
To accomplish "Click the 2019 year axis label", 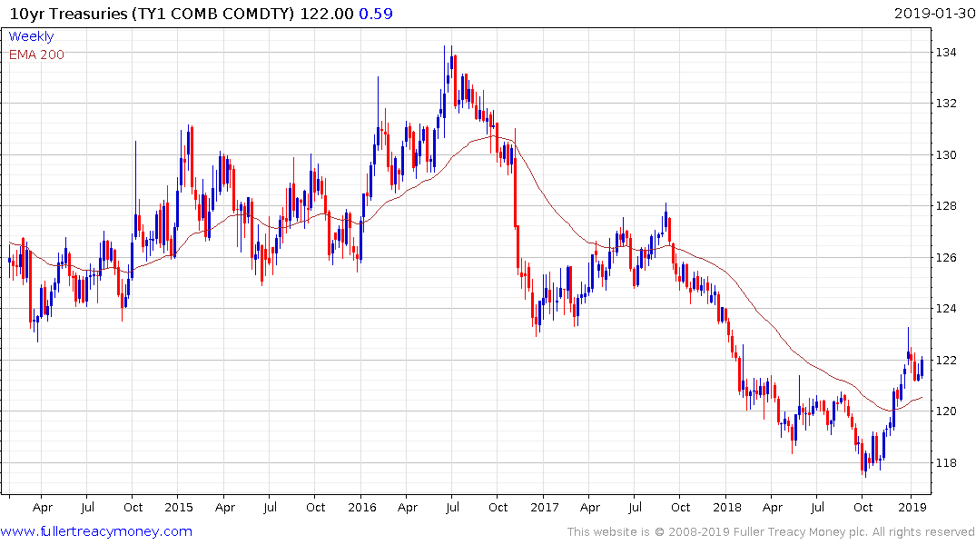I will [x=912, y=507].
